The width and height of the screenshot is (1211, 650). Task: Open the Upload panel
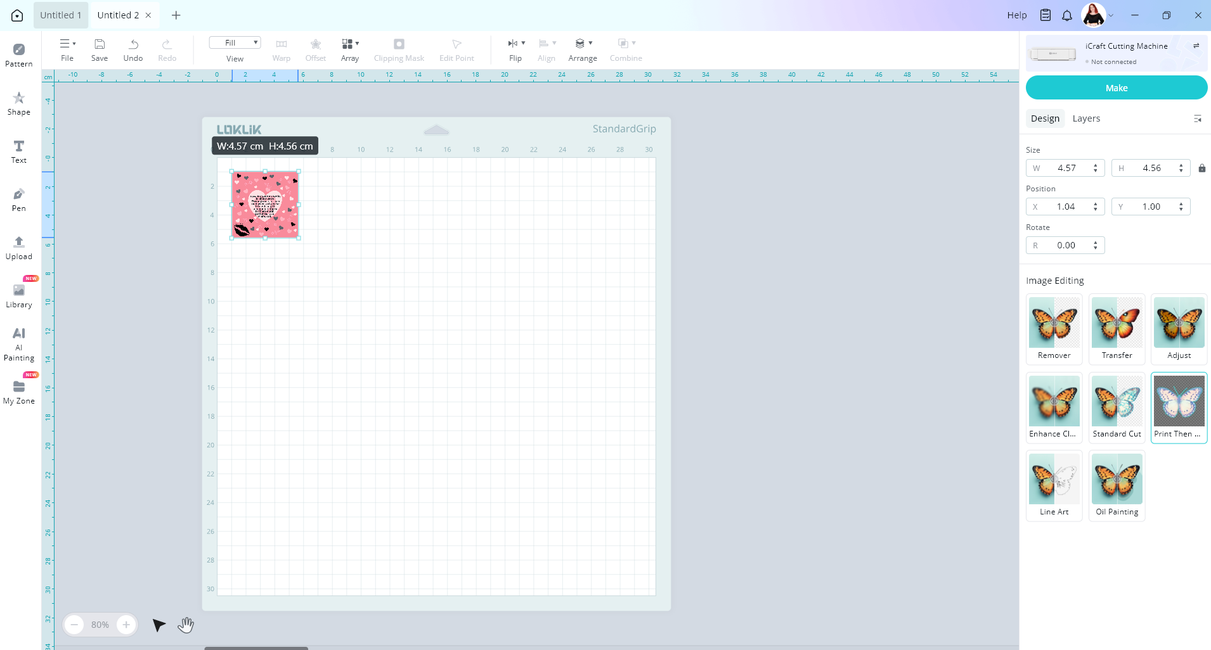pos(19,248)
